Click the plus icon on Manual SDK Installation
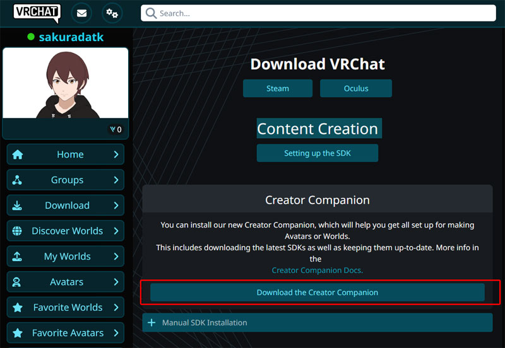Screen dimensions: 505x348 pyautogui.click(x=151, y=322)
